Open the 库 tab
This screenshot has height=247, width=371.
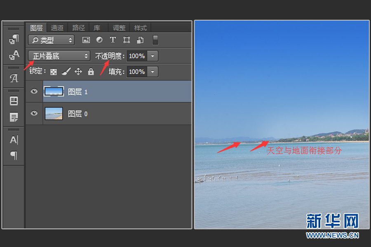pyautogui.click(x=97, y=28)
